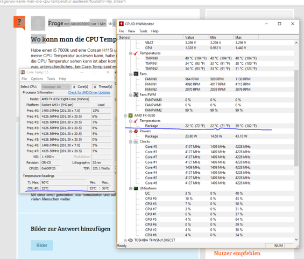
Task: Open Core Temp Help menu
Action: (62, 79)
